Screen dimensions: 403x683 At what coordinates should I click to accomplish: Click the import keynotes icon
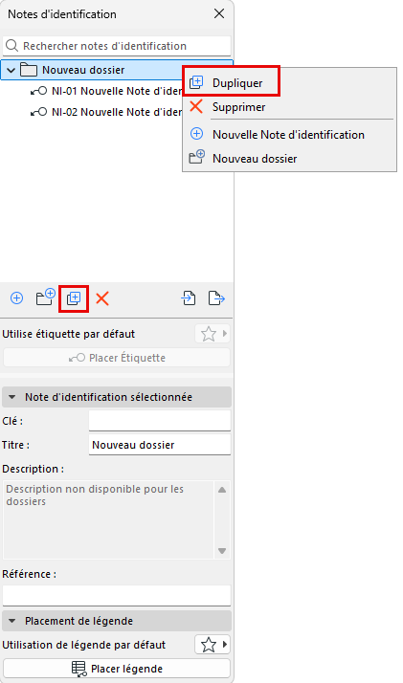(x=189, y=298)
